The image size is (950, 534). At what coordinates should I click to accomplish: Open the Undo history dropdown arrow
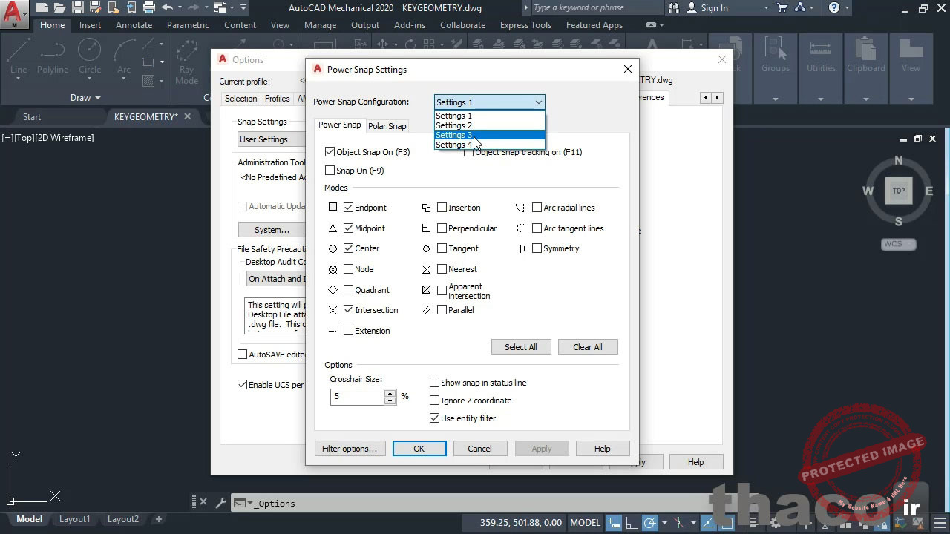pos(180,7)
